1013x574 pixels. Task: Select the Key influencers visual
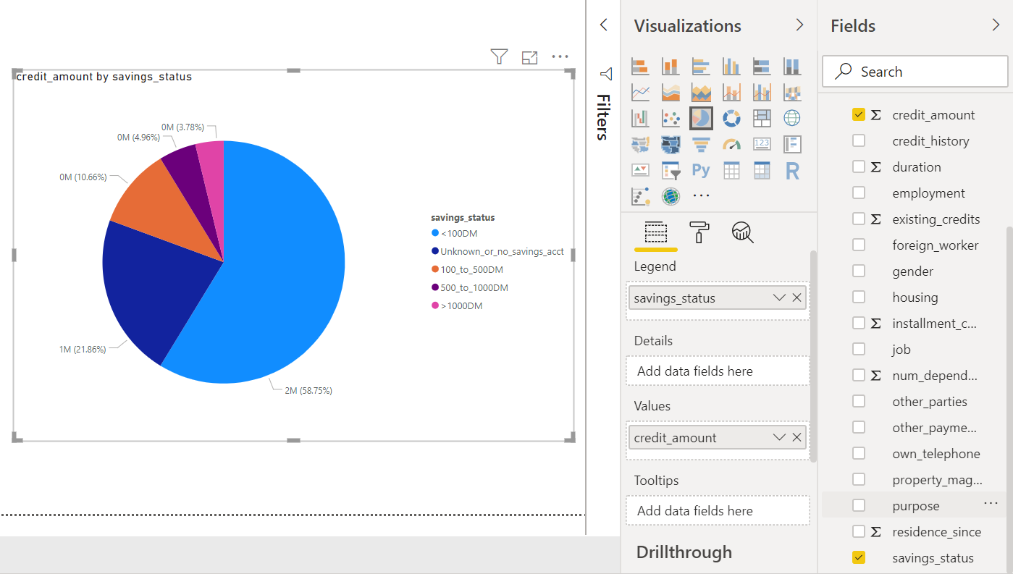coord(640,195)
